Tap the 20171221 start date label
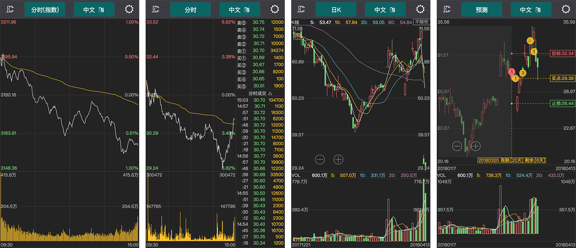 point(302,245)
